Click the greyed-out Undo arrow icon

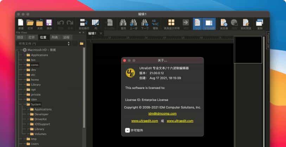click(61, 22)
